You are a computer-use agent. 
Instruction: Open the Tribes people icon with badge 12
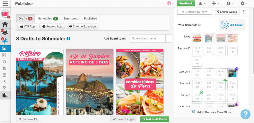[x=5, y=32]
